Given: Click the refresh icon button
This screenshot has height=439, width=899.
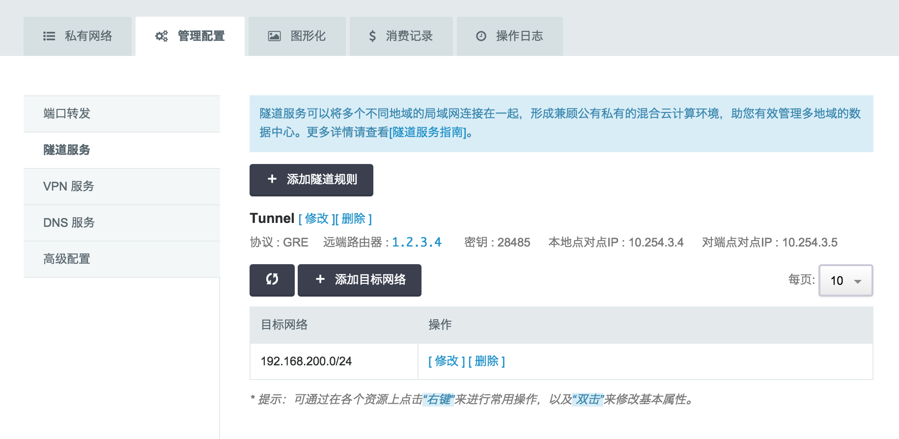Looking at the screenshot, I should click(x=272, y=280).
